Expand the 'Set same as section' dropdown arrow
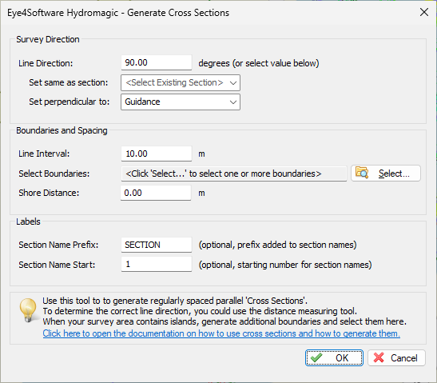 233,83
